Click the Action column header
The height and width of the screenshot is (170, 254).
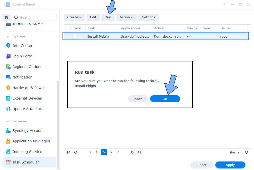[x=168, y=28]
